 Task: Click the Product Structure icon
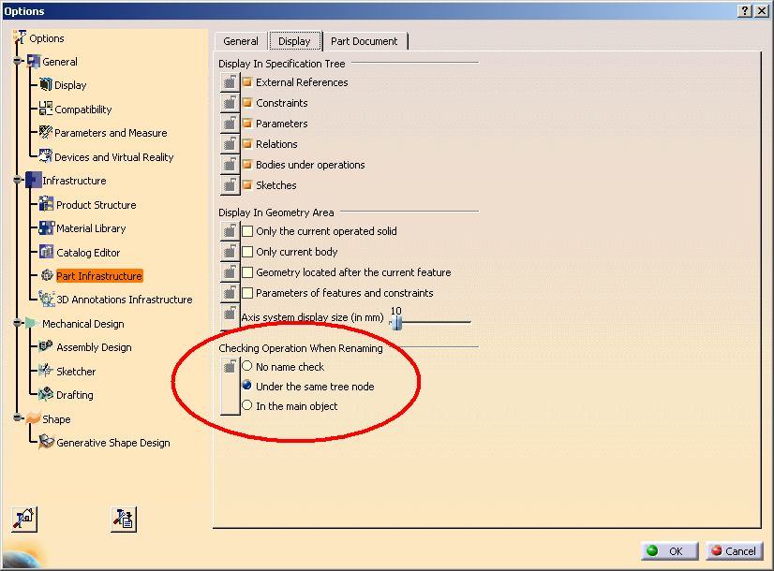click(x=47, y=204)
